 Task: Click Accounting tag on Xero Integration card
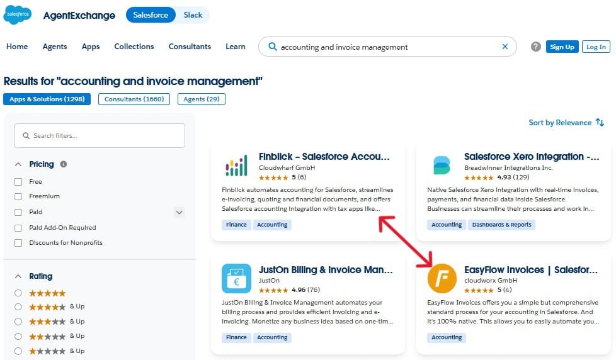click(447, 225)
